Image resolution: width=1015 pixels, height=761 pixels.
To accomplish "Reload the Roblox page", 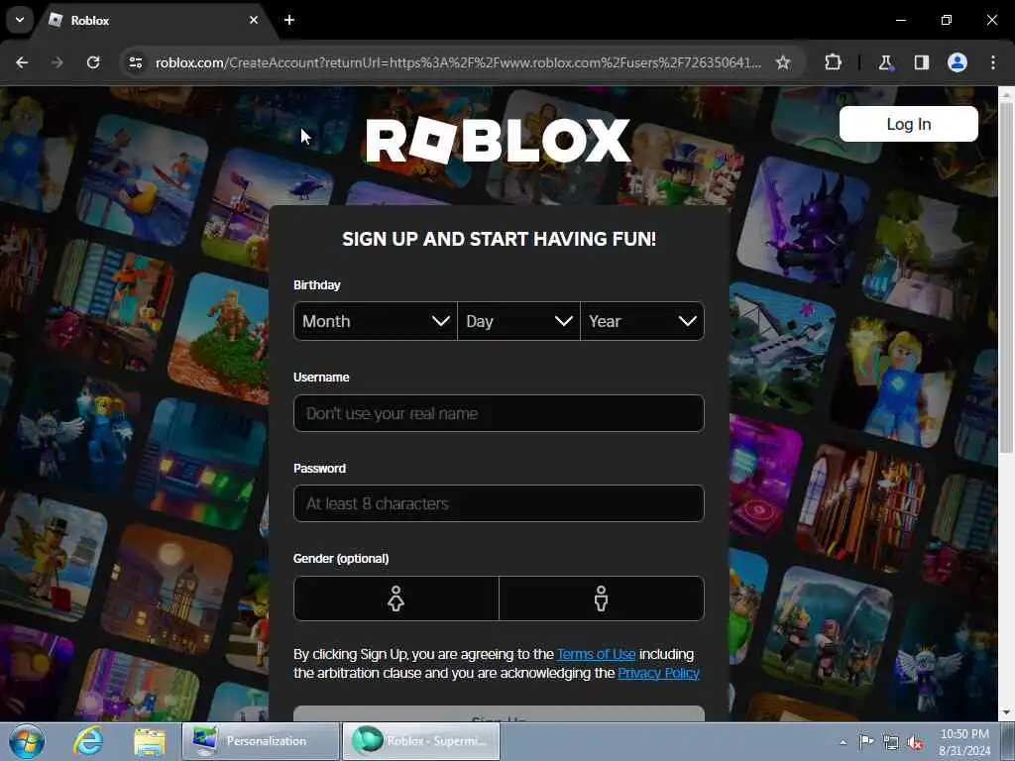I will click(x=93, y=62).
